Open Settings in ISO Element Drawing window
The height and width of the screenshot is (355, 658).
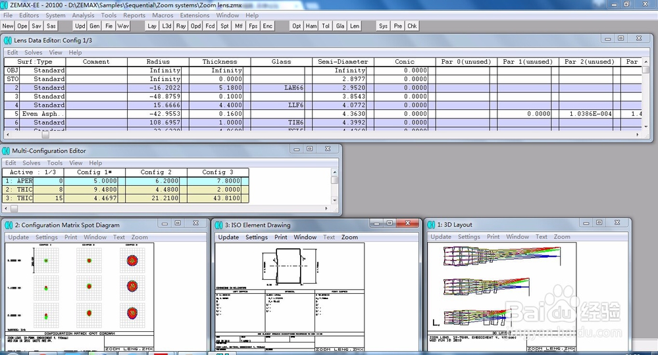257,237
